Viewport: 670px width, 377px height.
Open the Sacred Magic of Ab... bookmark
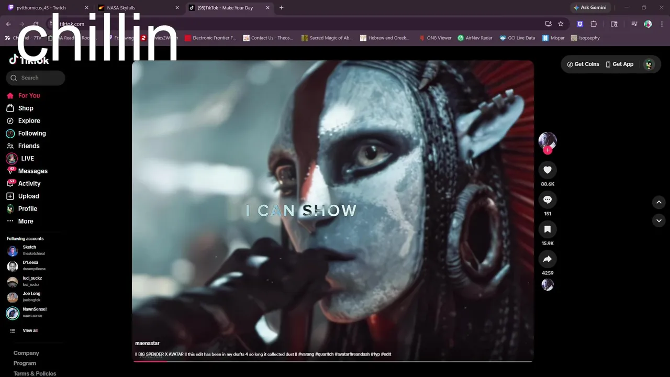point(327,38)
